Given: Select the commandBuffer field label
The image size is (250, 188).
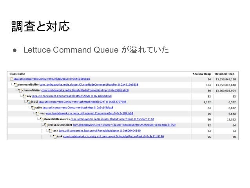Looking at the screenshot, I should point(28,84).
